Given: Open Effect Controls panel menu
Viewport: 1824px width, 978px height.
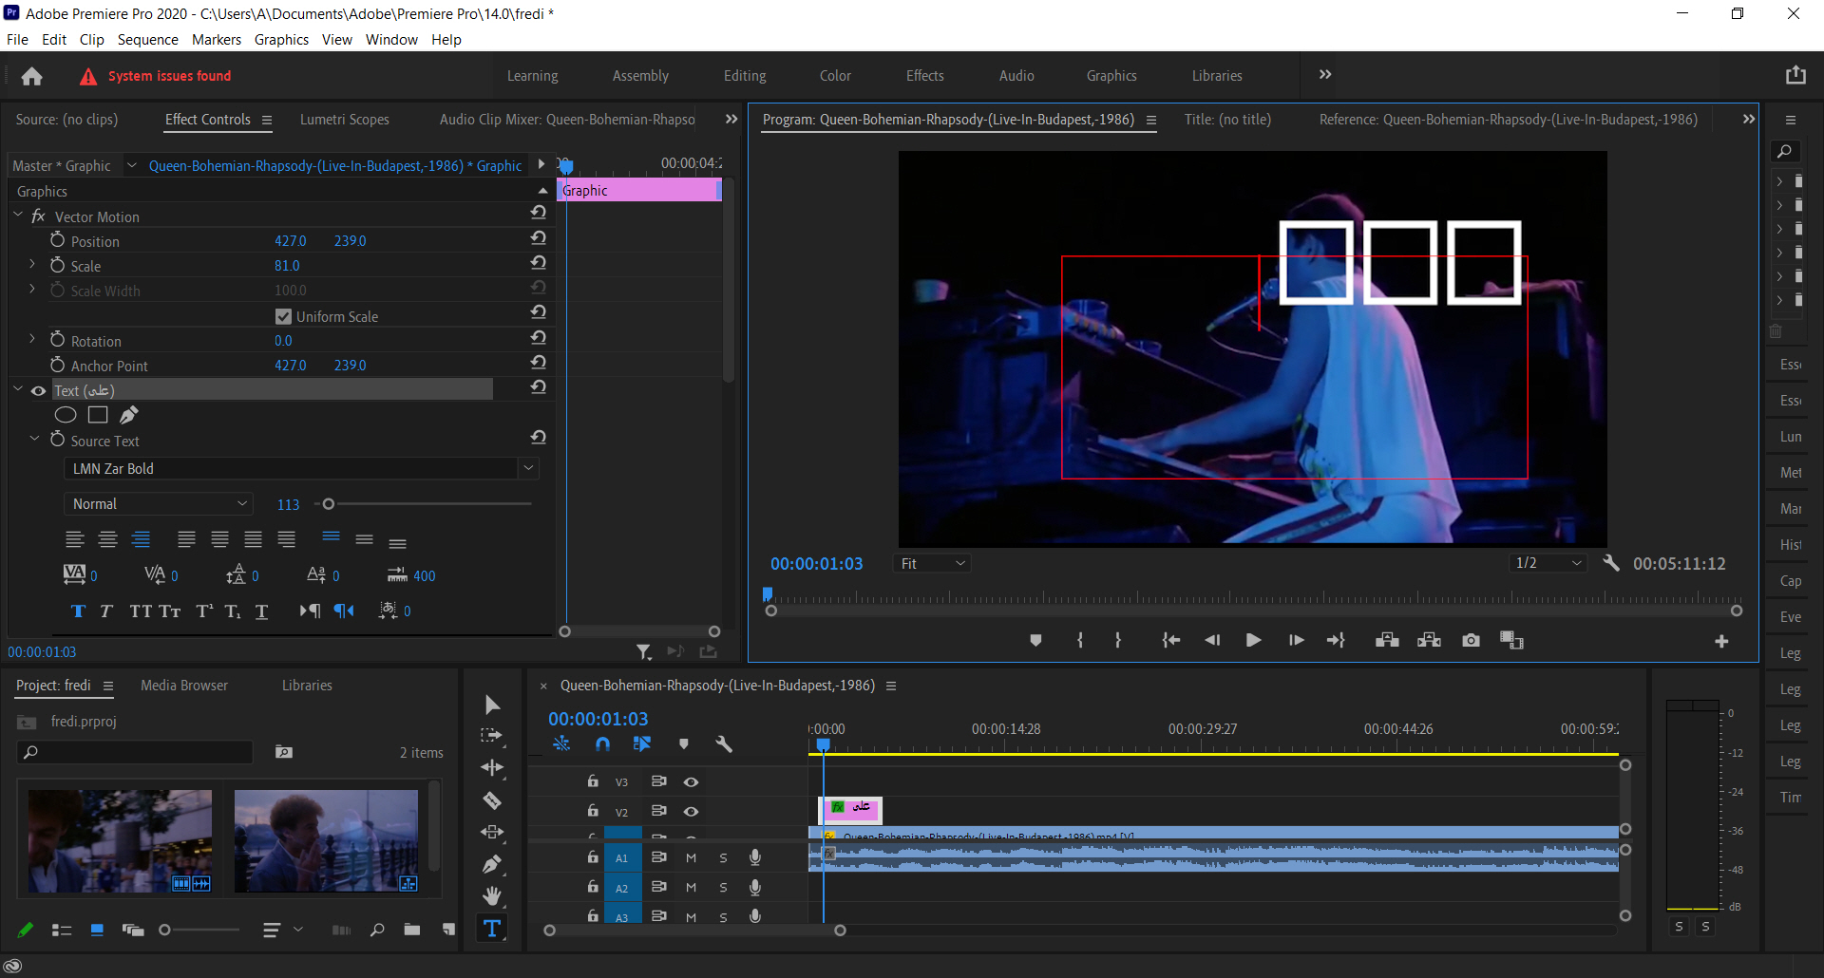Looking at the screenshot, I should (x=267, y=120).
